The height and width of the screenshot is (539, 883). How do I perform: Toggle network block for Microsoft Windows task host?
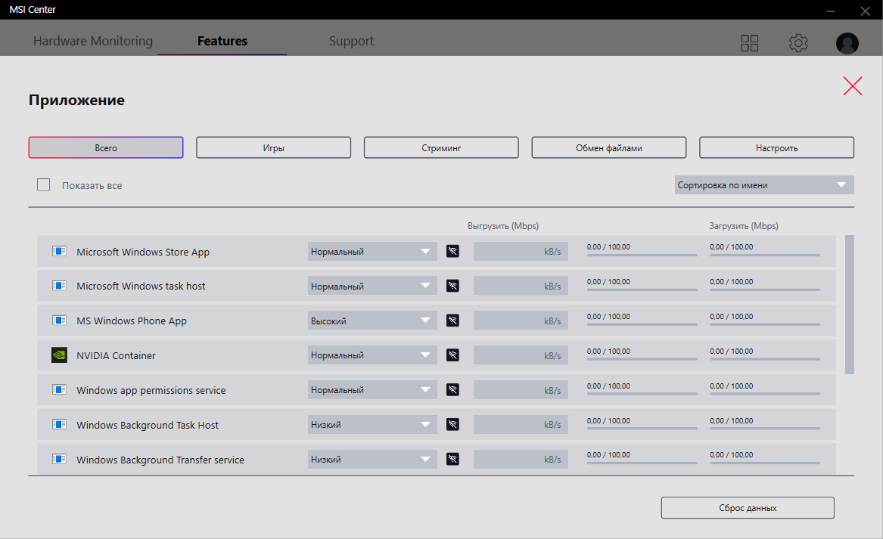coord(452,286)
